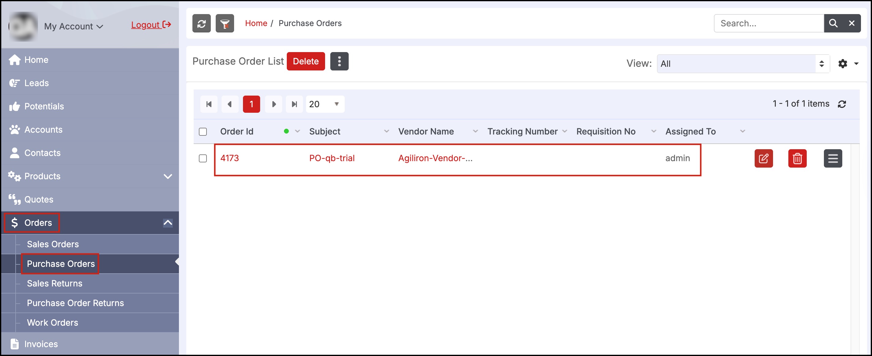The height and width of the screenshot is (356, 872).
Task: Open the hamburger row menu for 4173
Action: coord(833,158)
